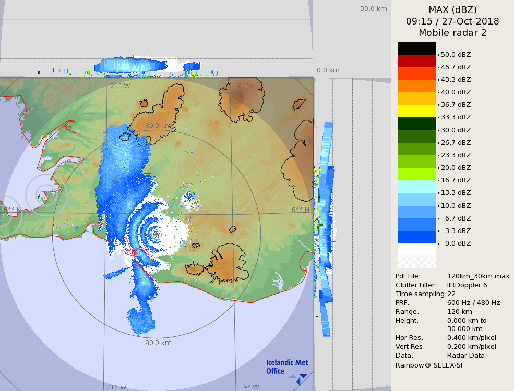The width and height of the screenshot is (514, 391).
Task: Click the arrow marker beside 50.0 dBZ
Action: pyautogui.click(x=438, y=55)
